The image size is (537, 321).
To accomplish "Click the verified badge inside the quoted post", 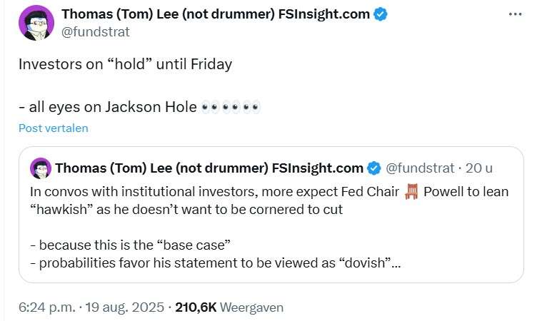I will point(373,168).
